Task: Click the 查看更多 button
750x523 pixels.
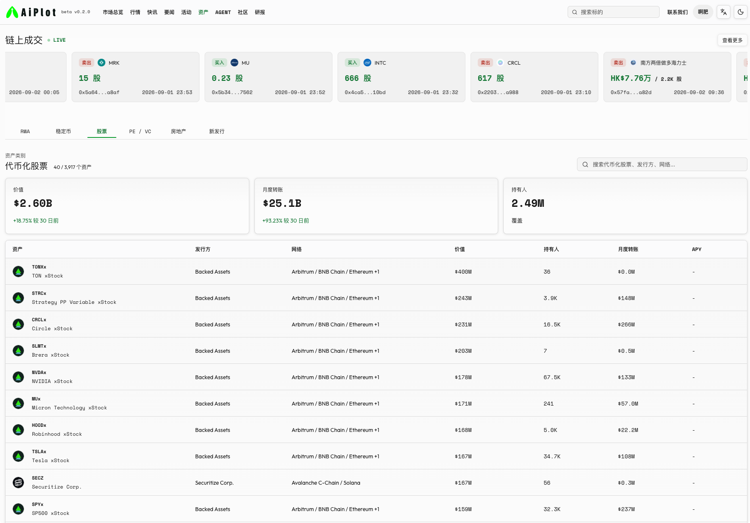Action: [x=733, y=40]
